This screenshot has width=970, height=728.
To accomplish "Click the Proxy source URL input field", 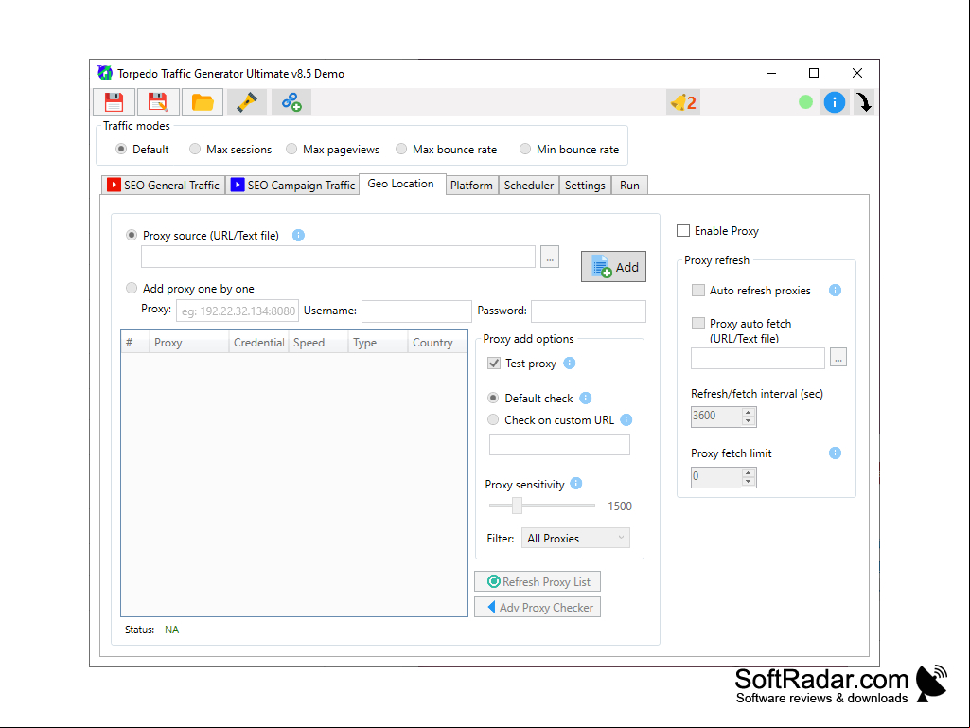I will coord(338,257).
